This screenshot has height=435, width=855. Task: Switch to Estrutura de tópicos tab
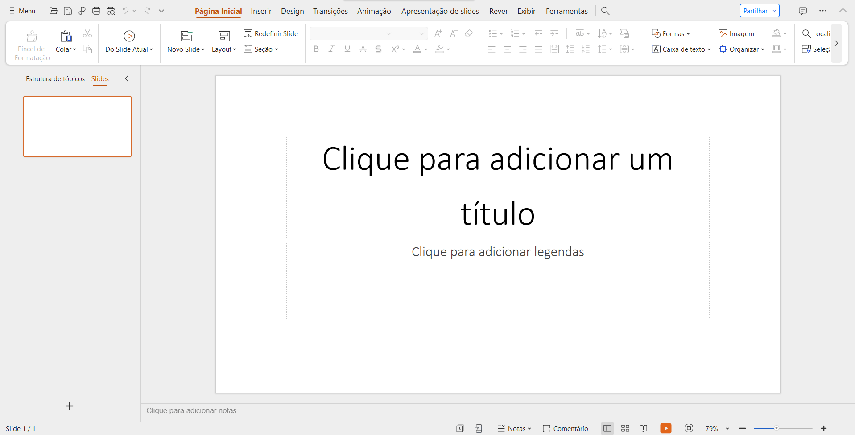coord(55,79)
